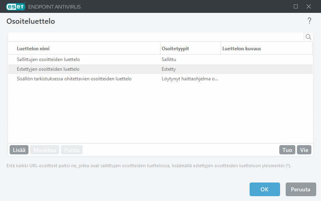Screen dimensions: 321x201
Task: Click the ESET logo in title bar
Action: point(15,6)
